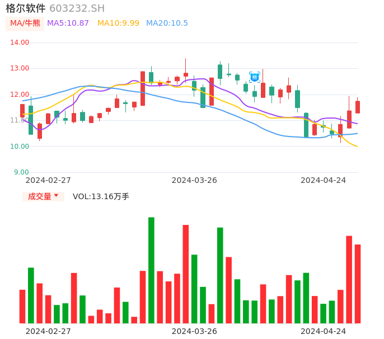This screenshot has width=384, height=339.
Task: Click the 2024-03-26 date label under the price chart
Action: [194, 180]
